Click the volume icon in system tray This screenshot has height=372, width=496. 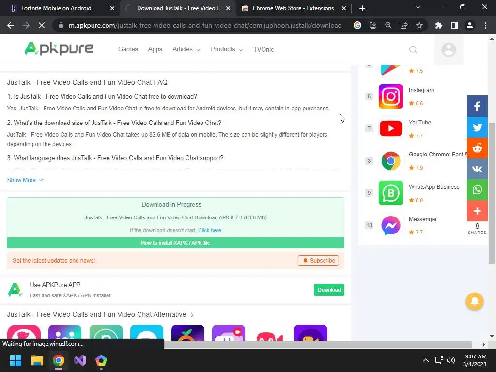[x=451, y=360]
